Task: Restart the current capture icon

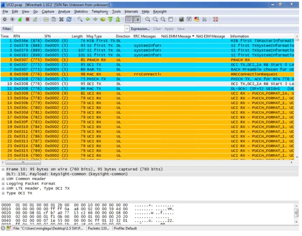Action: point(35,20)
